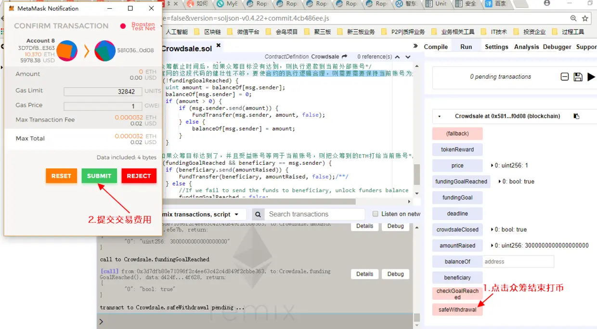
Task: Call the balanceOf function
Action: pos(457,262)
